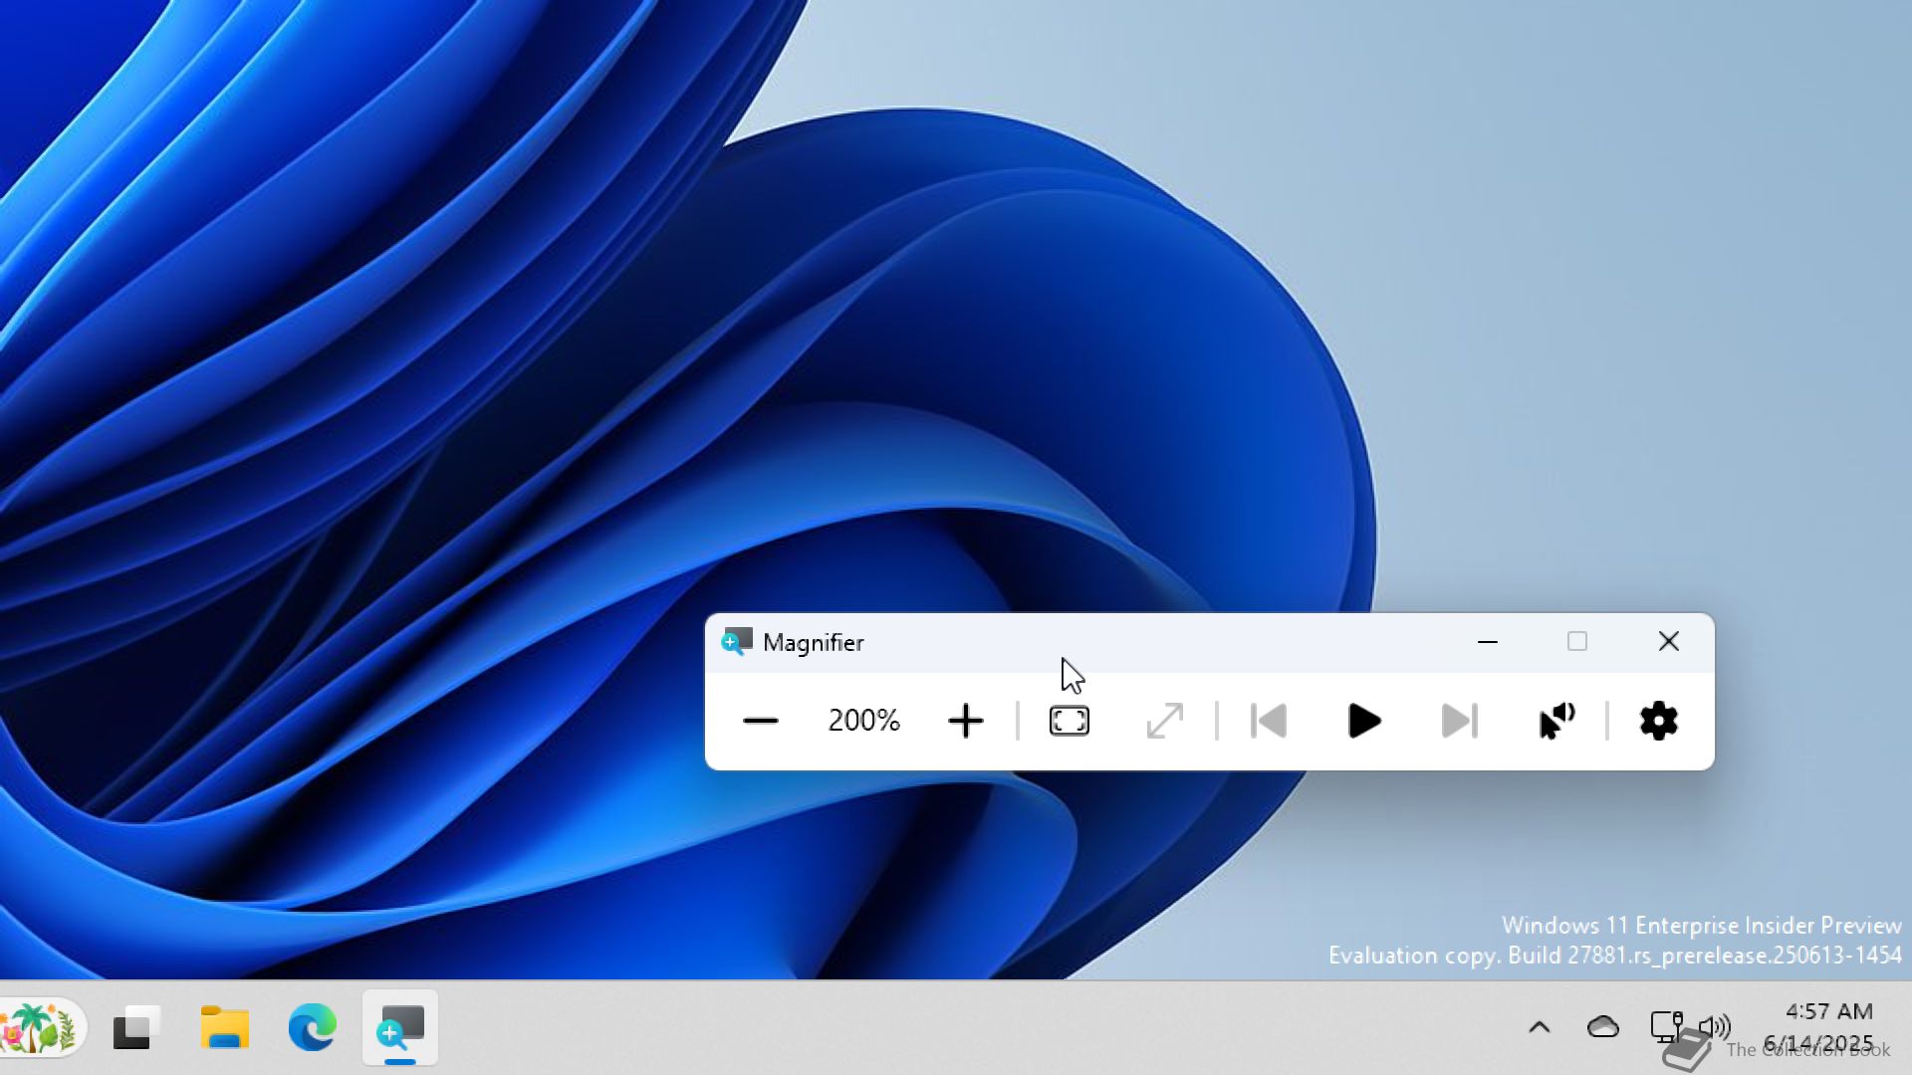Read previous sentence with skip-back button
The height and width of the screenshot is (1075, 1912).
1269,721
